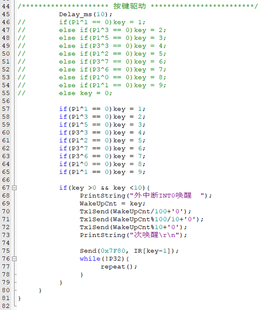Image resolution: width=260 pixels, height=310 pixels.
Task: Click the PrintString "次唤醒\r\n" line
Action: tap(134, 235)
